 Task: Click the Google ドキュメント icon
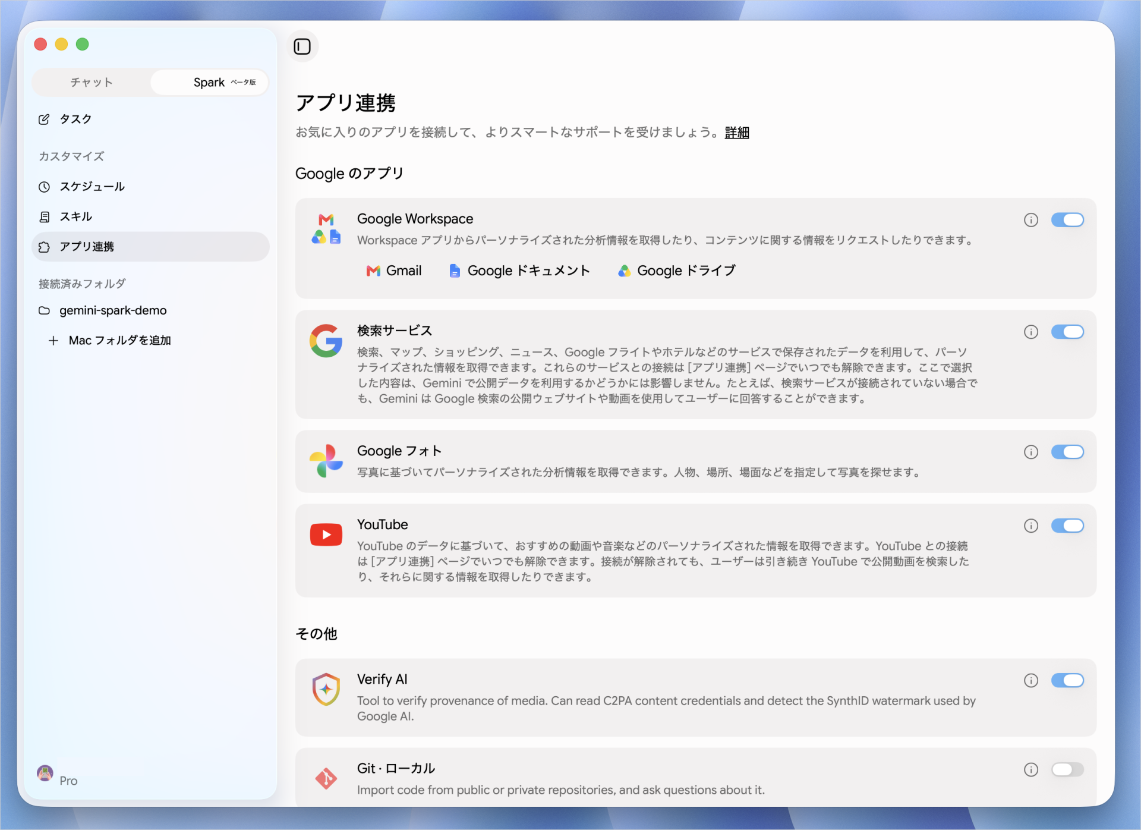[455, 271]
